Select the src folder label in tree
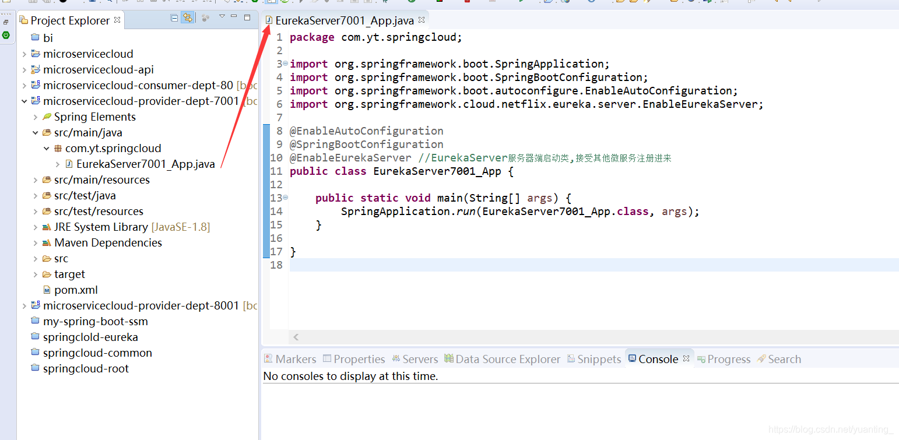 point(61,258)
